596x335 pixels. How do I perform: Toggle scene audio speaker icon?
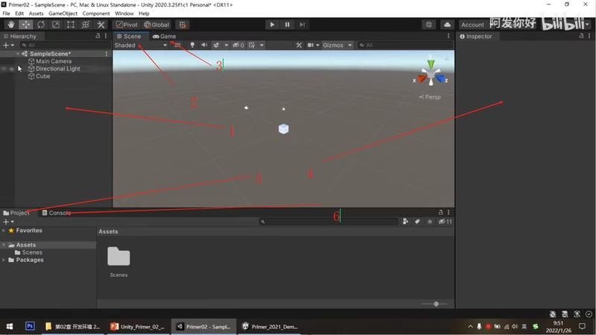204,45
